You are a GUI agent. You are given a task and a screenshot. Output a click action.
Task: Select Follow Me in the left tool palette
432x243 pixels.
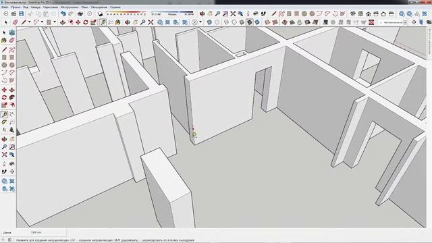tap(11, 97)
